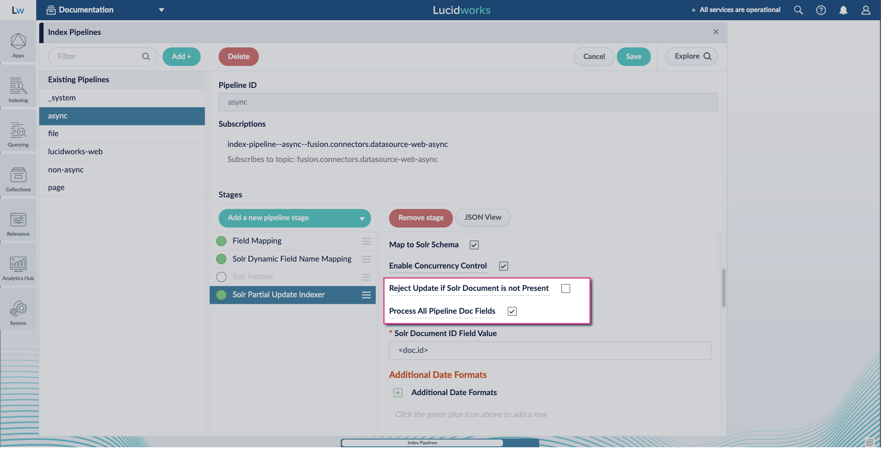Click the index-pipeline--async subscription text
The height and width of the screenshot is (449, 883).
337,144
